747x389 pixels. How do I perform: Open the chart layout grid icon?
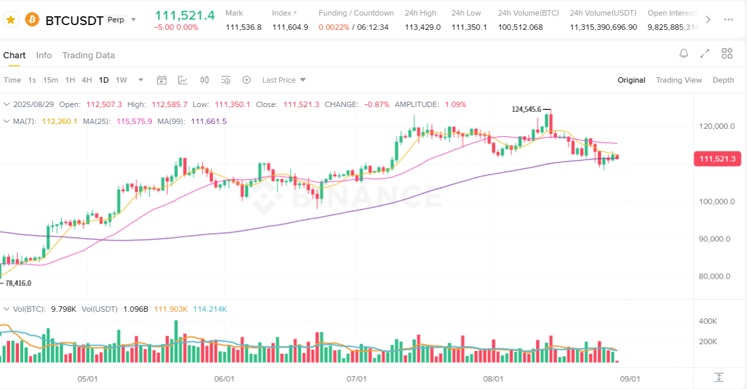(727, 54)
